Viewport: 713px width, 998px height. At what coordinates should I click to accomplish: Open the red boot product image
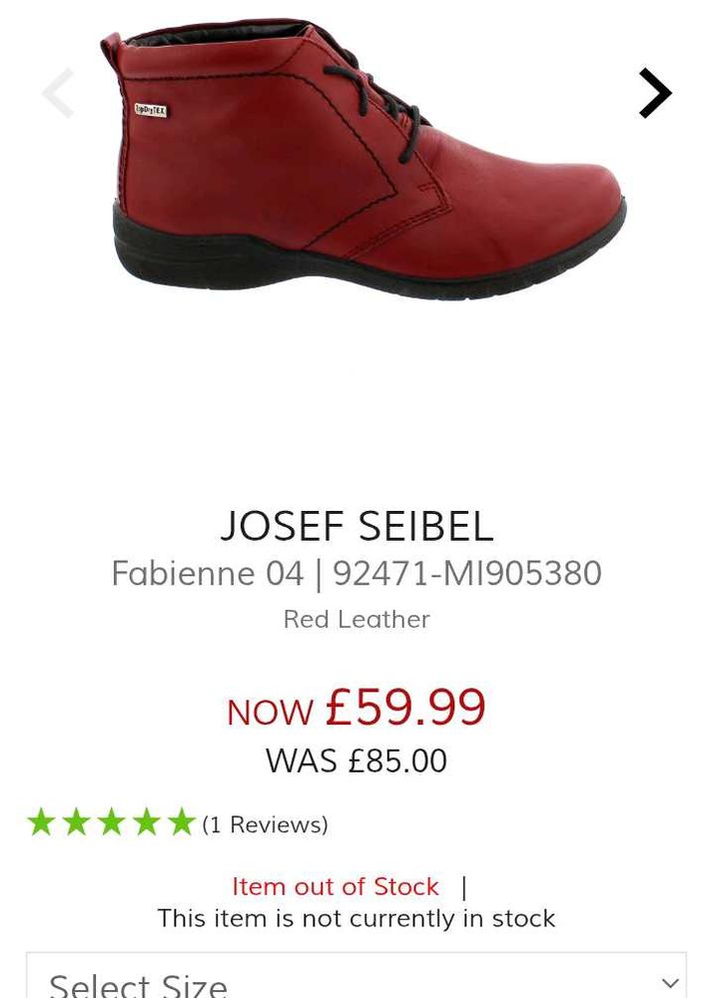[x=362, y=159]
